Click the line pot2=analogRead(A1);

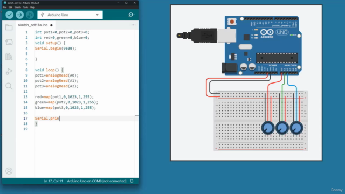(57, 81)
